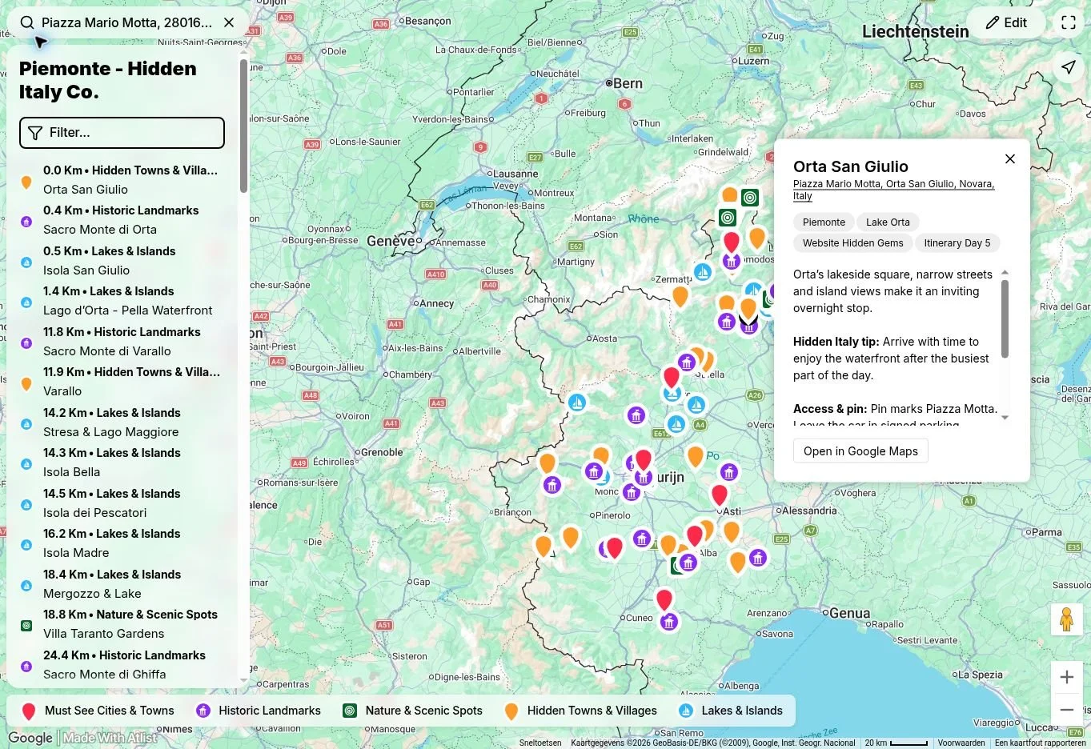1091x749 pixels.
Task: Focus the Filter input field
Action: (122, 133)
